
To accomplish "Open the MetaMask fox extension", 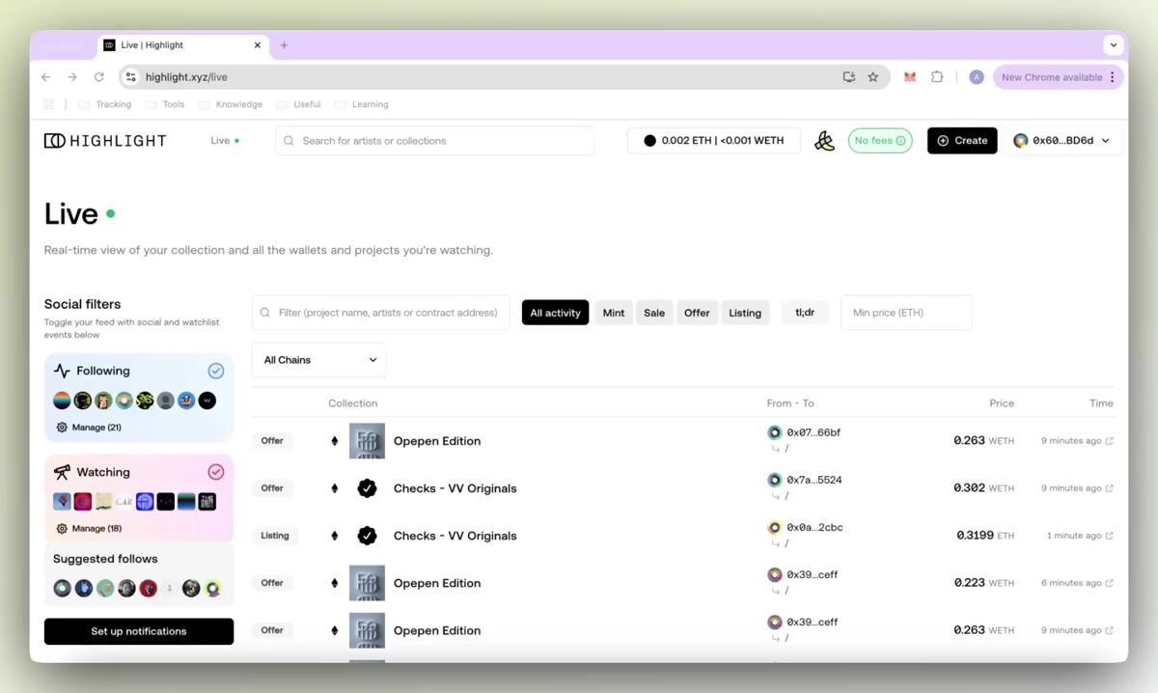I will tap(909, 77).
